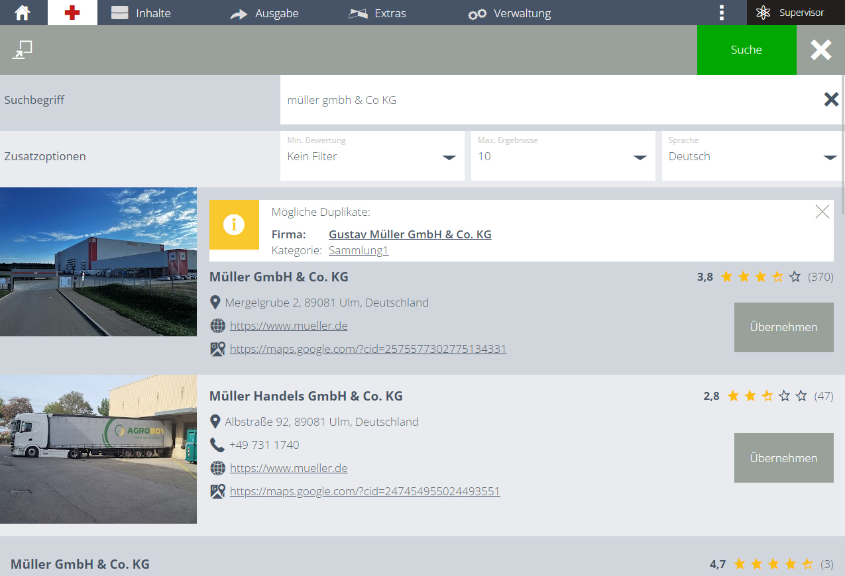Image resolution: width=845 pixels, height=576 pixels.
Task: Open the maps link ending in 5134331
Action: [x=368, y=349]
